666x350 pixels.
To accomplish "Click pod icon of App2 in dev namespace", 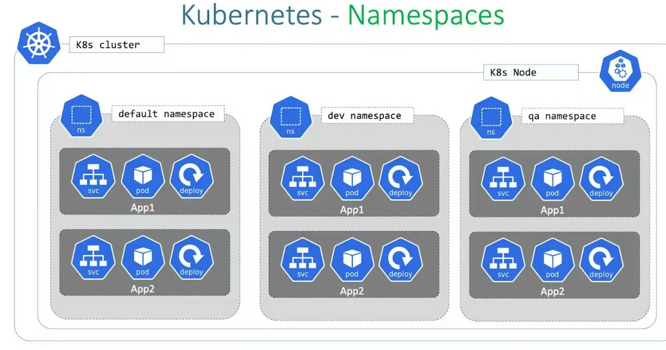I will (352, 260).
